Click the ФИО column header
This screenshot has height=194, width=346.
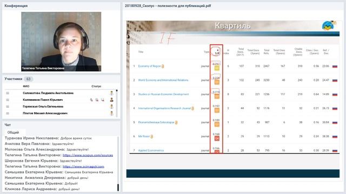click(x=26, y=86)
